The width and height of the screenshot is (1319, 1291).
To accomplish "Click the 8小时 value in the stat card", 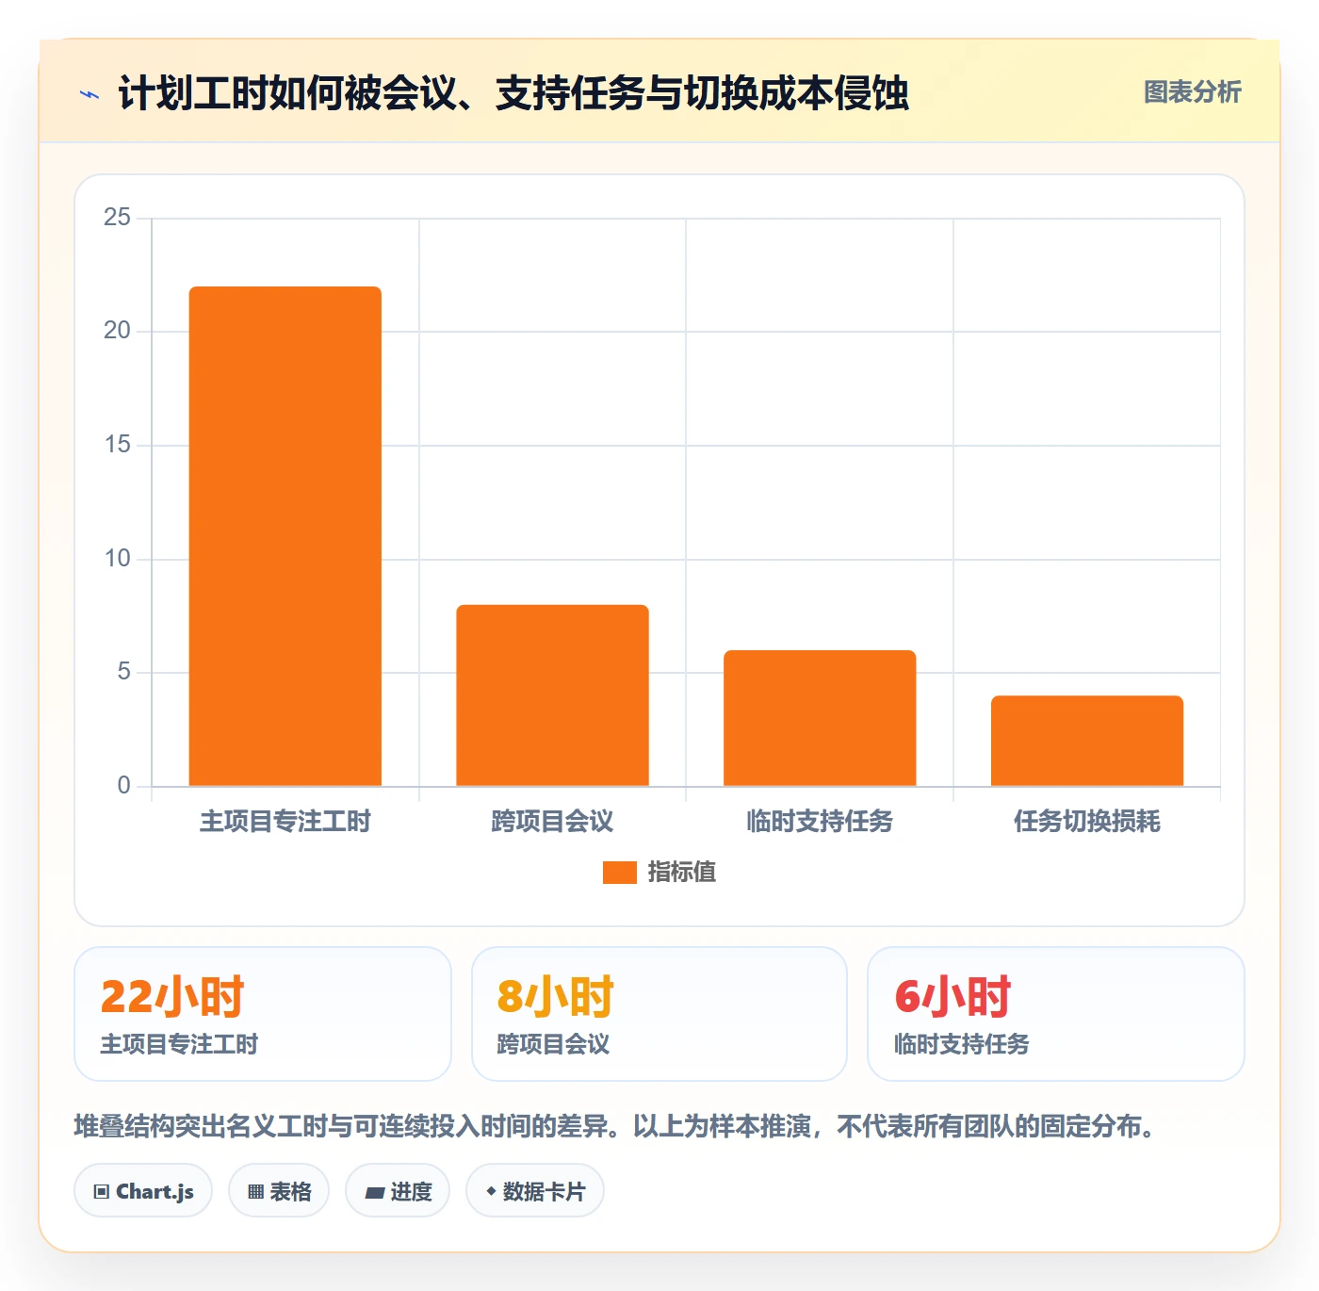I will (x=556, y=997).
